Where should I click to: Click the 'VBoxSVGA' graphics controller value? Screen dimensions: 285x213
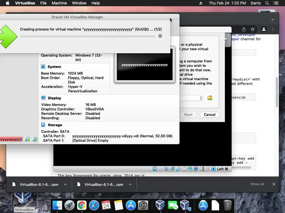tap(95, 109)
